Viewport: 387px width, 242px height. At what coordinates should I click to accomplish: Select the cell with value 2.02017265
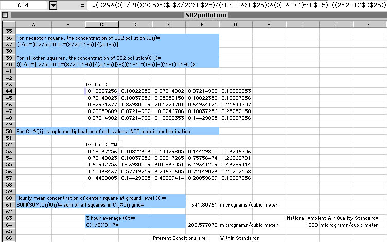[x=169, y=158]
